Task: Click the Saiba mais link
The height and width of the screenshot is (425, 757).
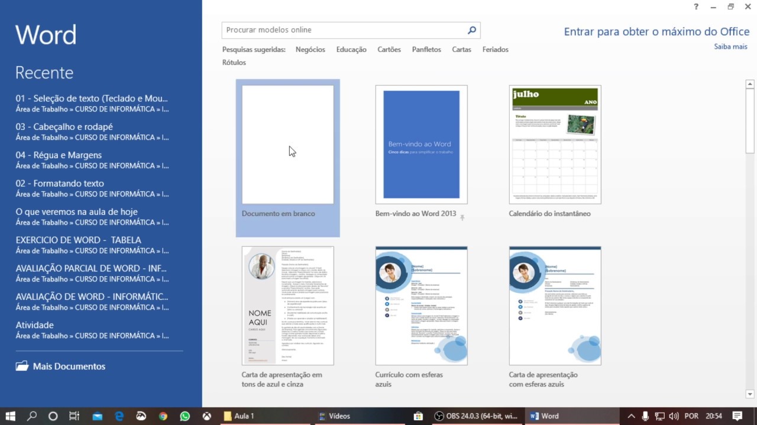Action: pyautogui.click(x=730, y=47)
